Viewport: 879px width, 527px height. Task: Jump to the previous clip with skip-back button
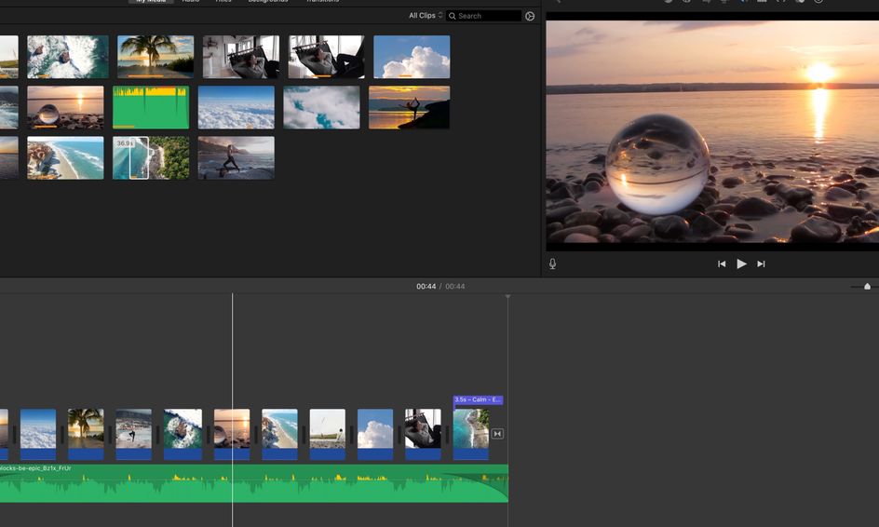[722, 263]
